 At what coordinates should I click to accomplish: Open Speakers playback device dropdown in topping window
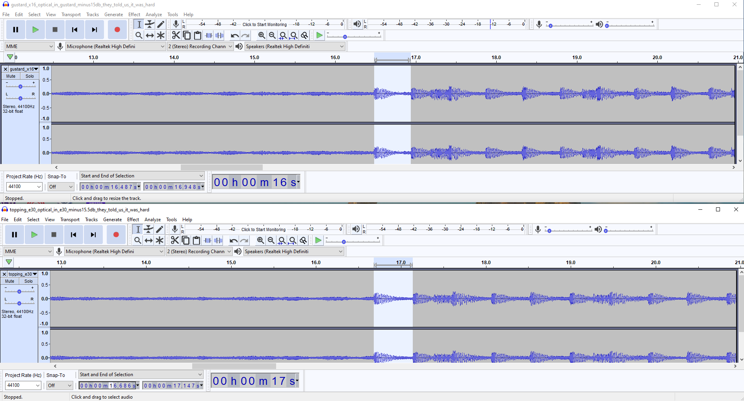pyautogui.click(x=293, y=252)
